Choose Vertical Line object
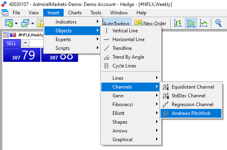The width and height of the screenshot is (227, 150). pyautogui.click(x=131, y=31)
